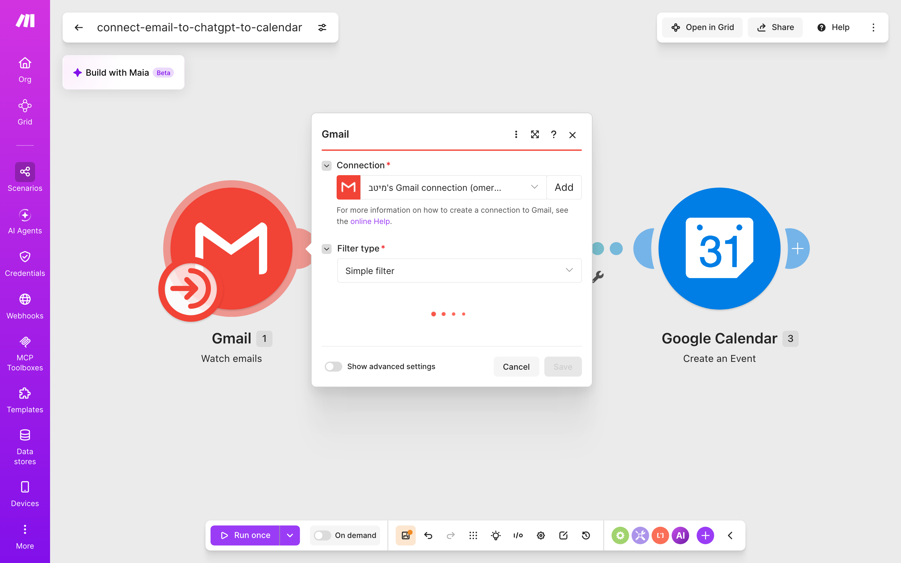Go to Scenarios in the sidebar
901x563 pixels.
click(x=25, y=177)
